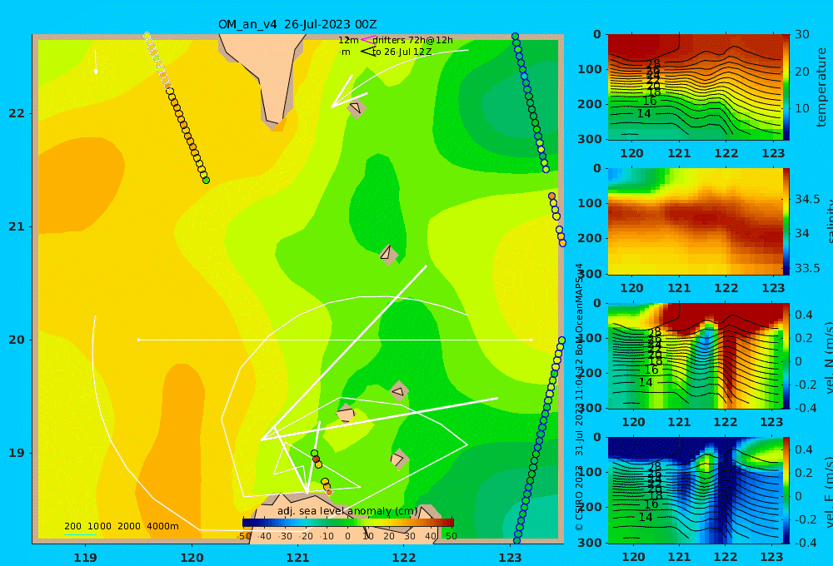The width and height of the screenshot is (833, 566).
Task: Click the '16' isotherm label in temperature panel
Action: click(x=650, y=101)
